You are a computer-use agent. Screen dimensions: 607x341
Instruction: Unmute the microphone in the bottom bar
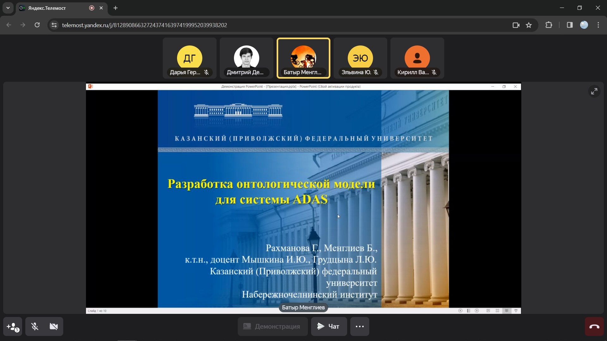click(x=35, y=326)
